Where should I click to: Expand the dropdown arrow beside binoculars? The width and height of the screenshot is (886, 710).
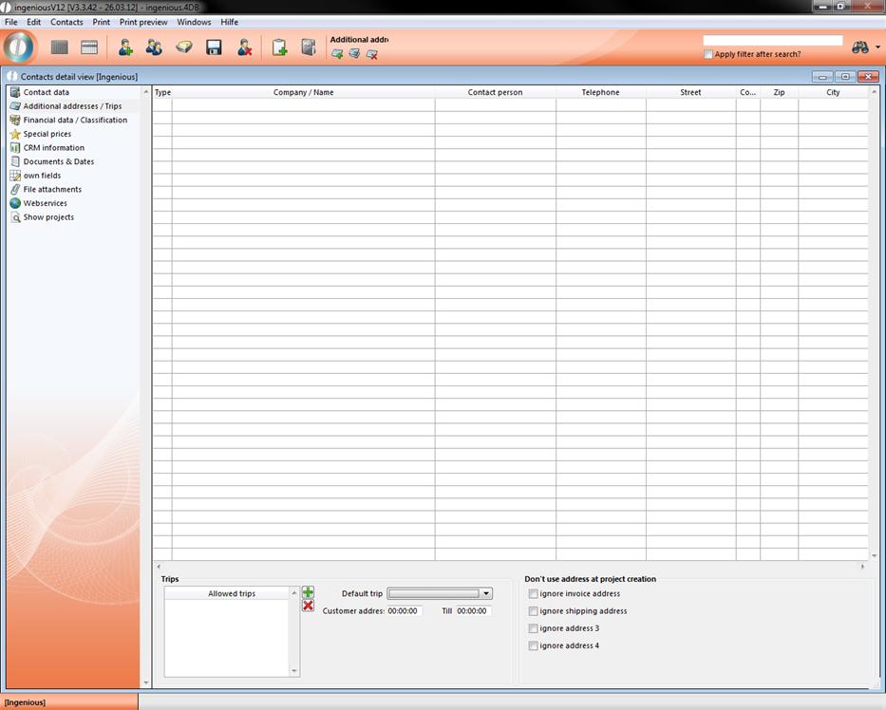(x=877, y=47)
